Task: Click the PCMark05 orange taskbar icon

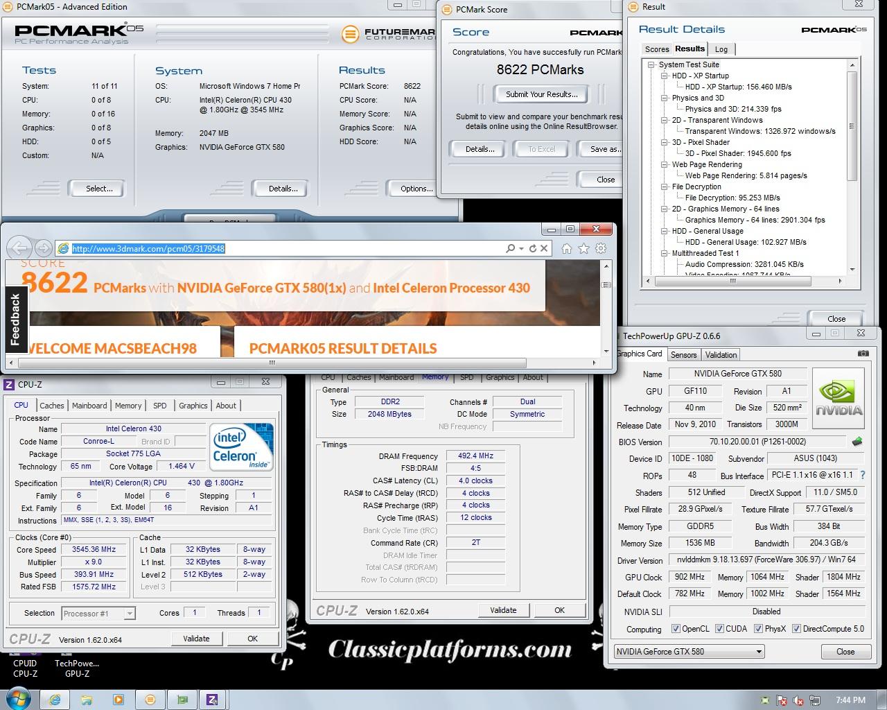Action: (x=150, y=700)
